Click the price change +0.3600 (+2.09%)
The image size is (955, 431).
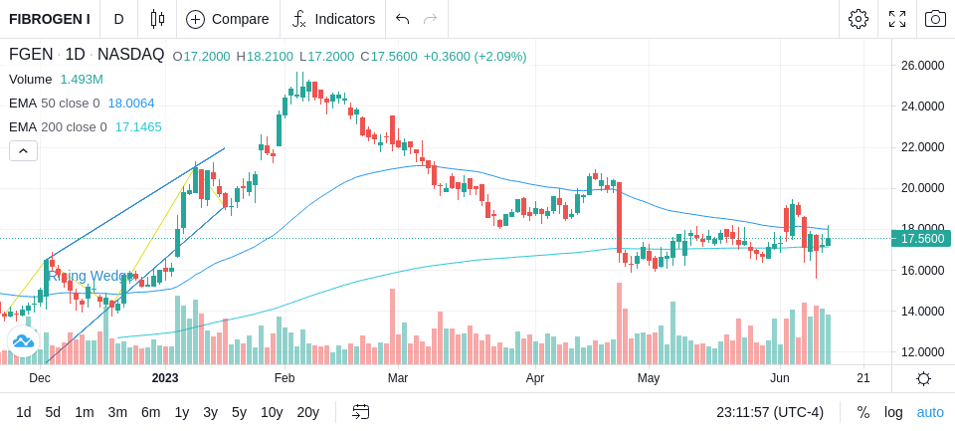476,57
